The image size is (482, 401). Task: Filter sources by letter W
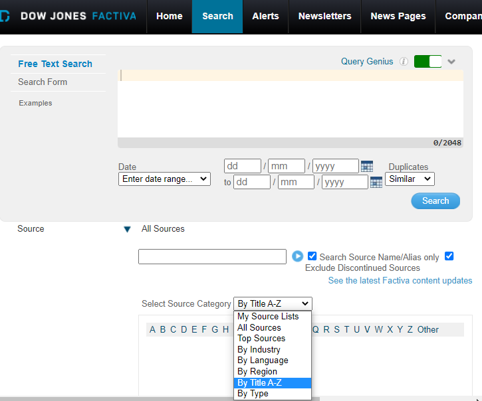pos(379,329)
